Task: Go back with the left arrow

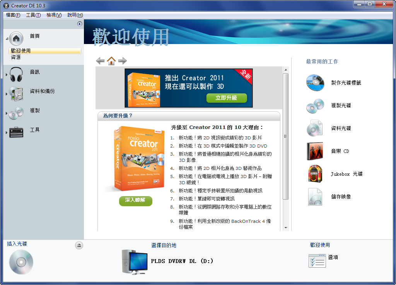Action: tap(100, 61)
